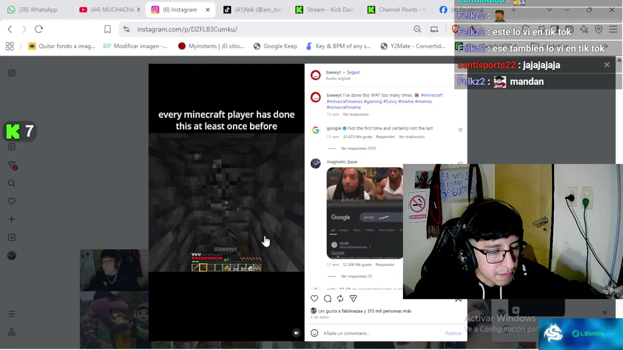Switch to the 'Stream - Kick' tab
Viewport: 623px width, 350px height.
click(x=324, y=10)
